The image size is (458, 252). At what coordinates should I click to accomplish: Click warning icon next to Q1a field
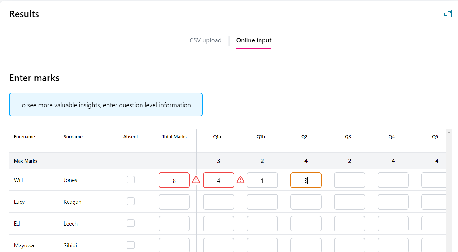[240, 180]
